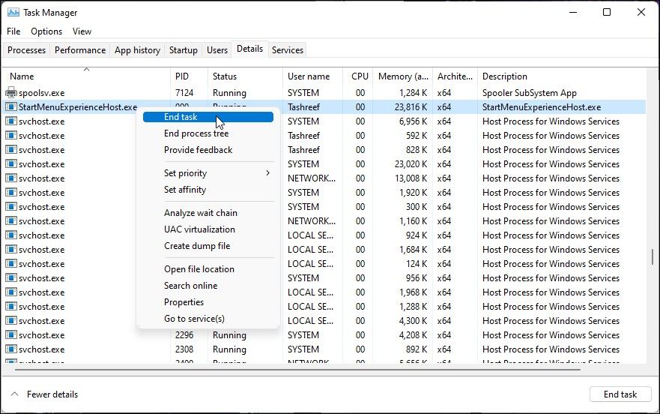Click the spoolsv.exe printer icon
660x414 pixels.
pyautogui.click(x=11, y=93)
